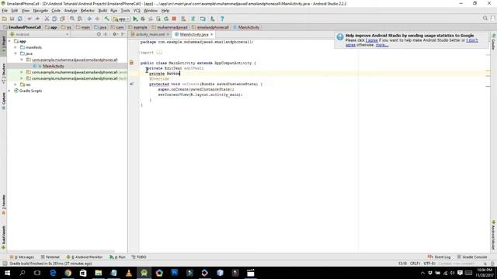
Task: Expand the Gradle Scripts arrow
Action: [9, 91]
